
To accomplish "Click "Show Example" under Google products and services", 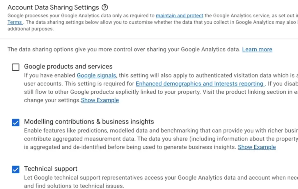I will (x=100, y=100).
